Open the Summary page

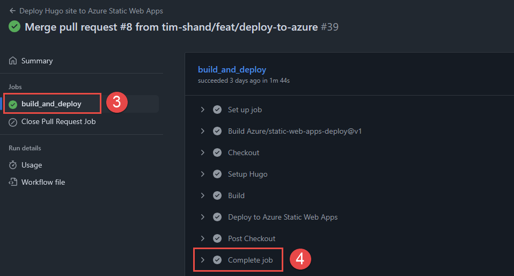(37, 61)
